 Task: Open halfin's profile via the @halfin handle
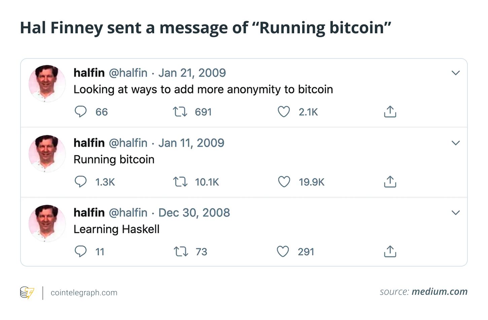tap(128, 73)
